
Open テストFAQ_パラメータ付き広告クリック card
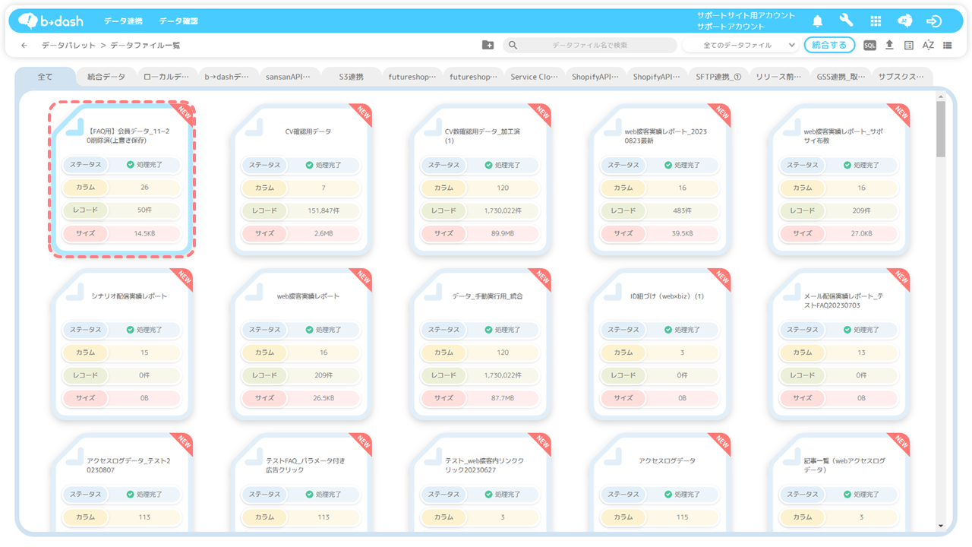[x=301, y=484]
